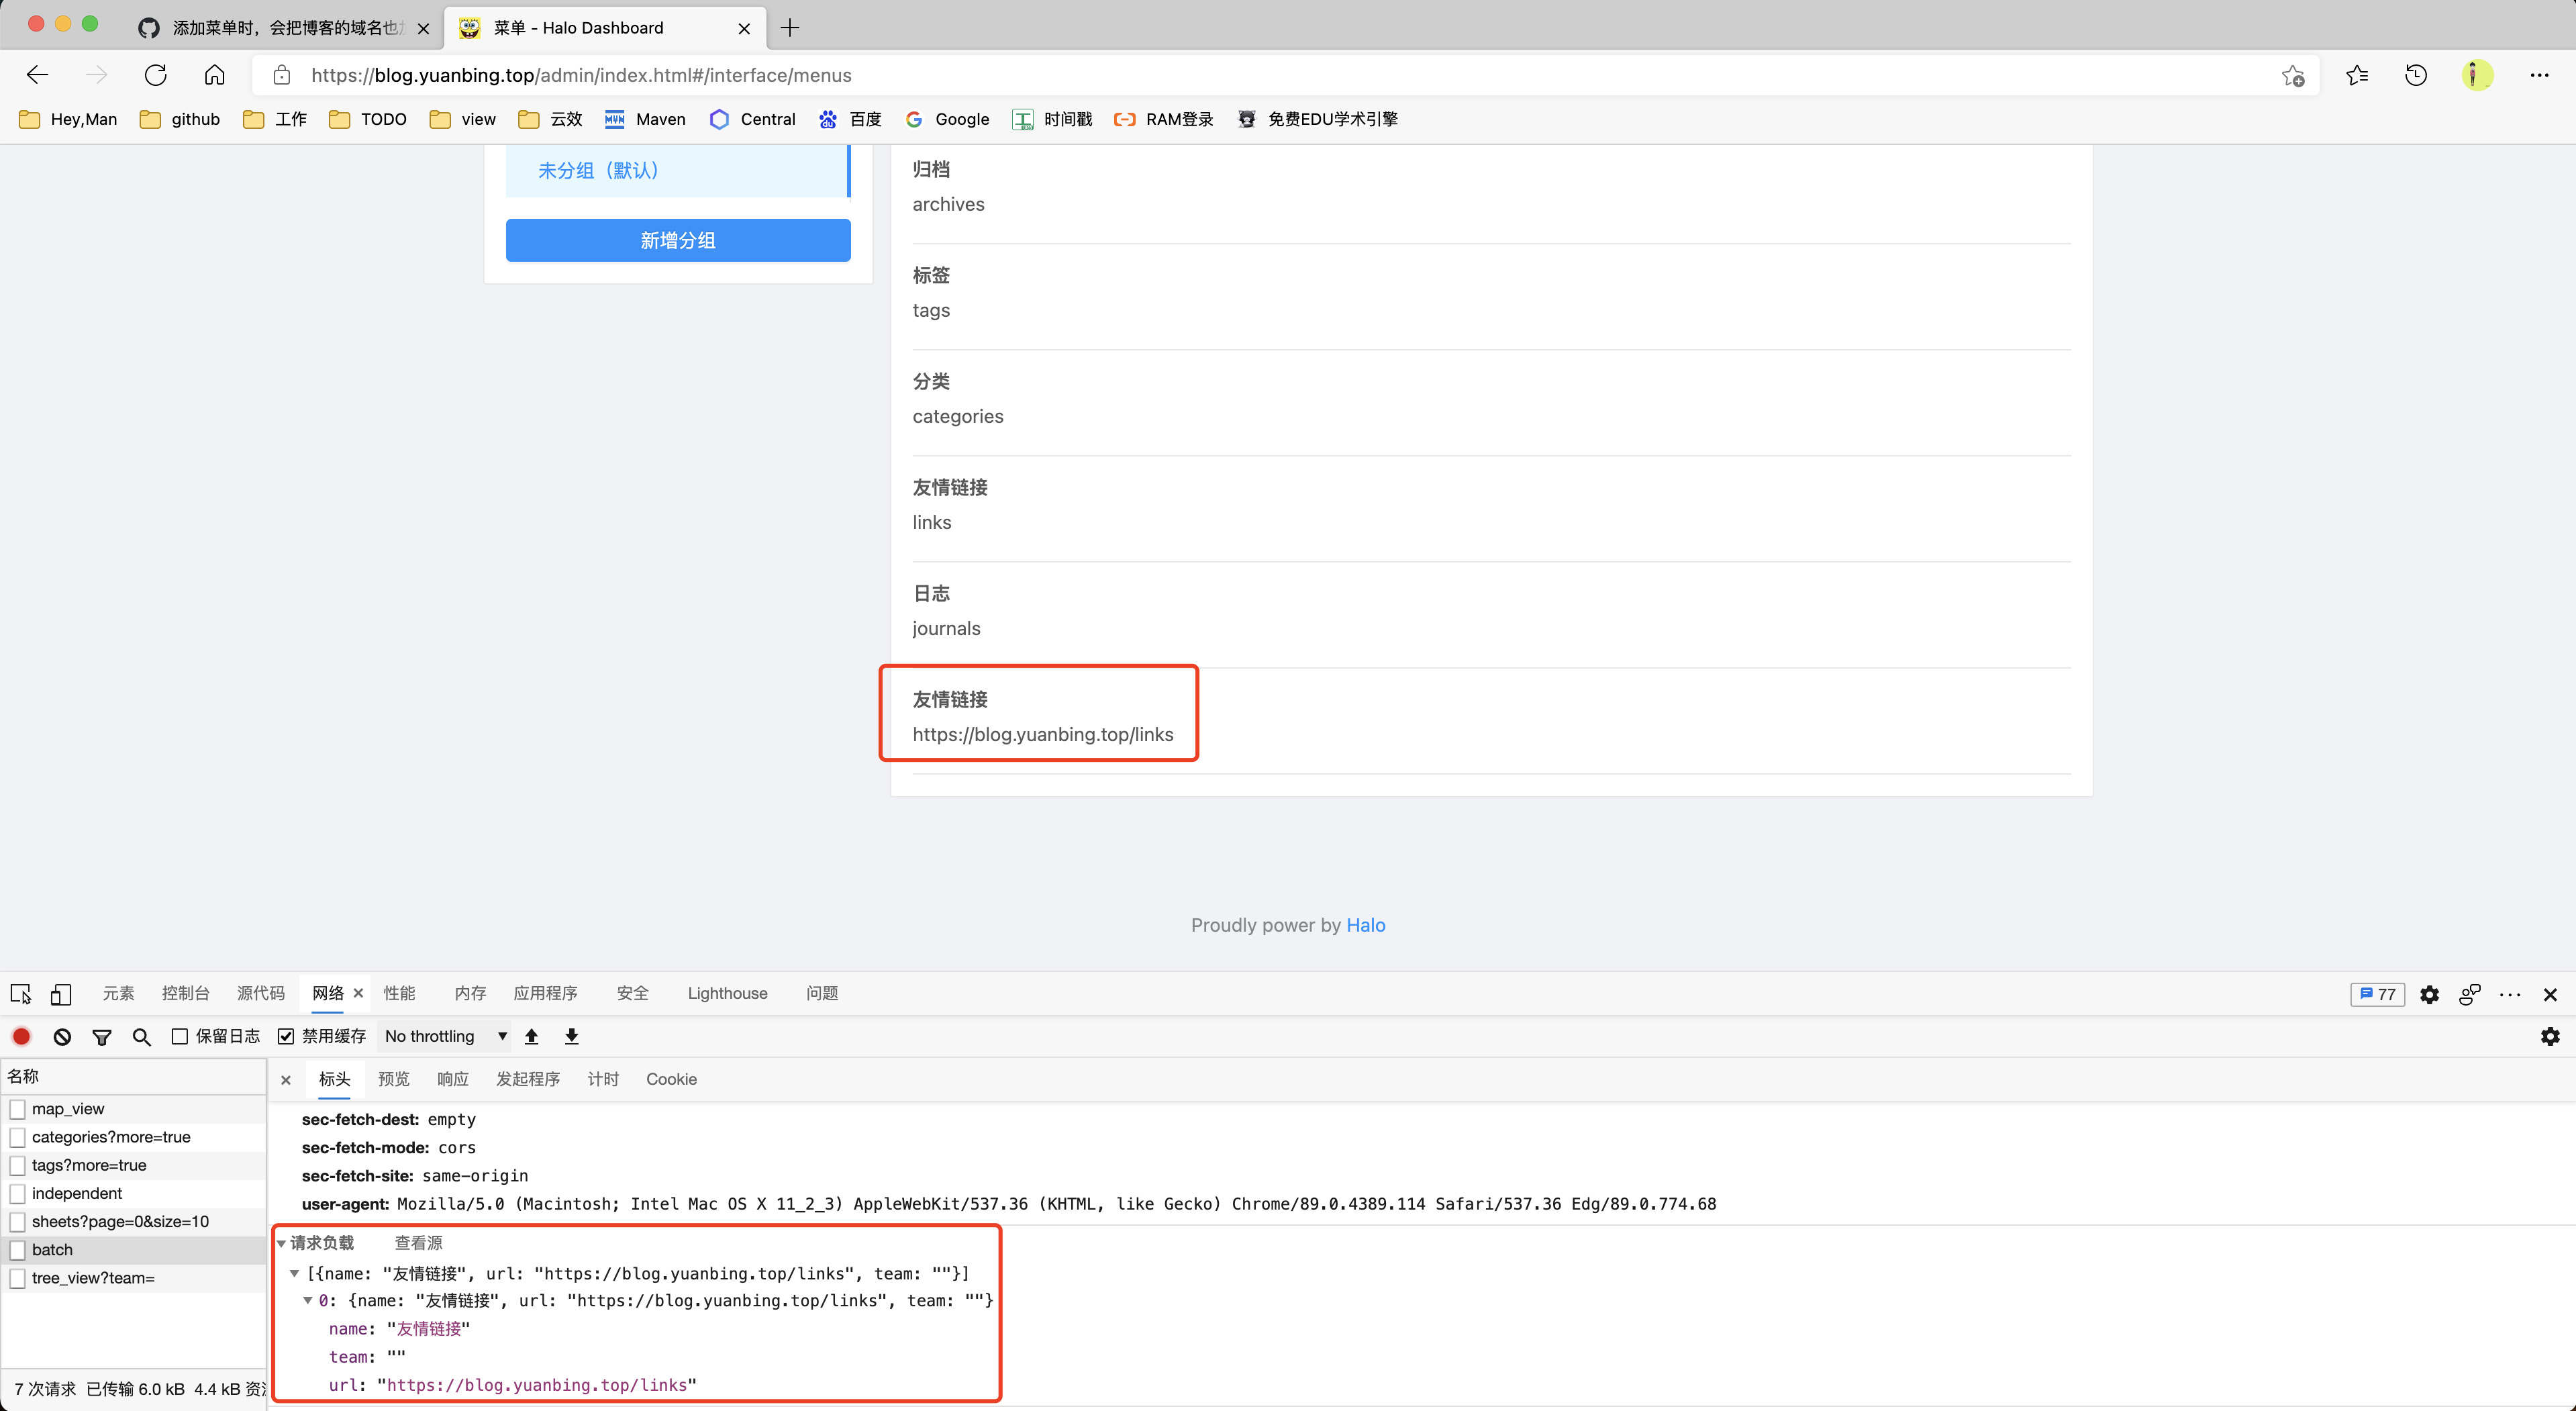Open the network requests filter funnel

click(x=102, y=1036)
